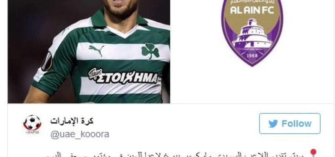Click the Puma logo on the jersey
The width and height of the screenshot is (335, 157).
96,50
